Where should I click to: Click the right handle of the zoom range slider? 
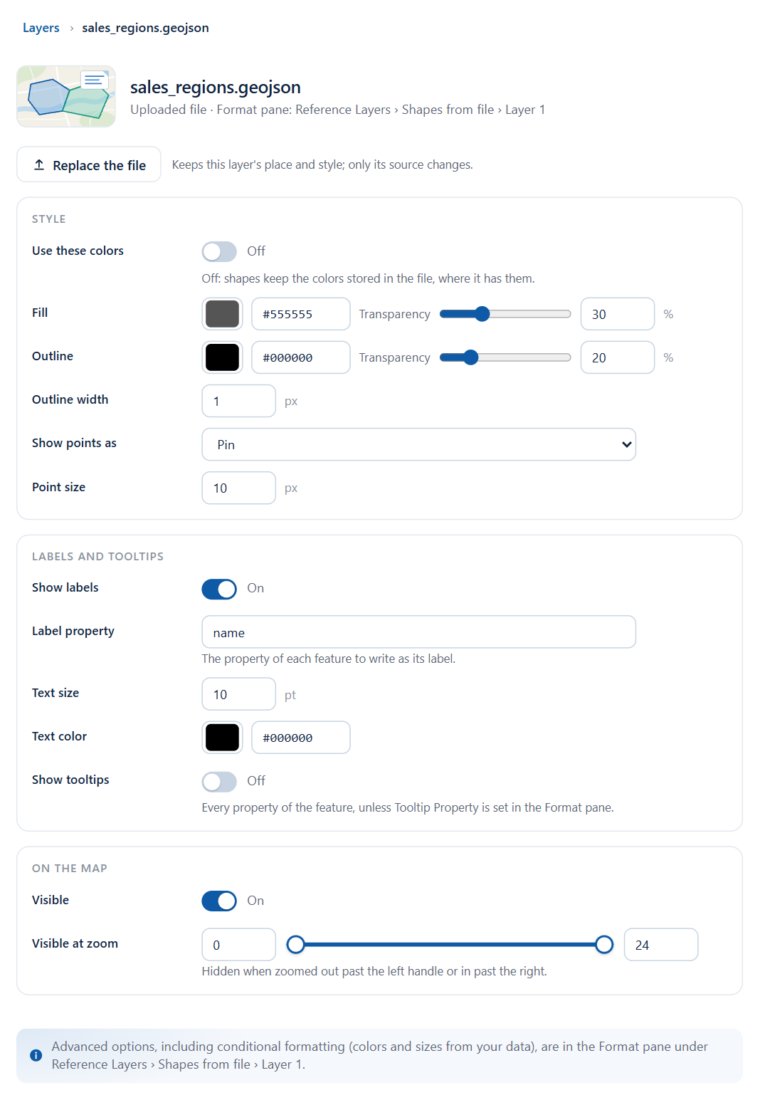point(604,945)
